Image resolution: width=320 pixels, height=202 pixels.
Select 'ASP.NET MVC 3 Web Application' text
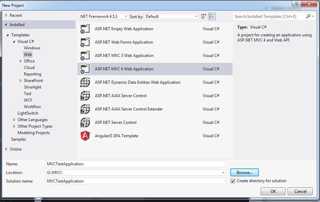124,55
